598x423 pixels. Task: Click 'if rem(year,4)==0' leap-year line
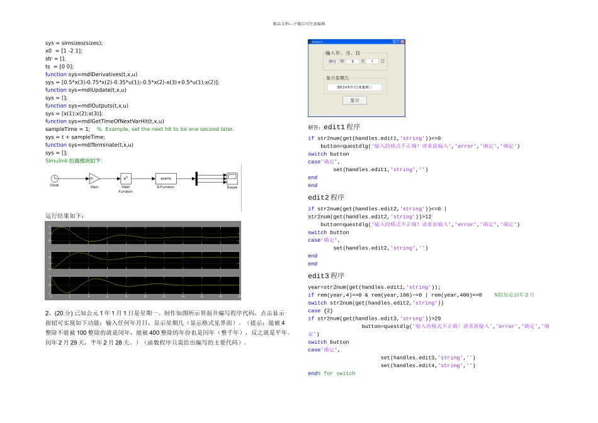point(395,295)
